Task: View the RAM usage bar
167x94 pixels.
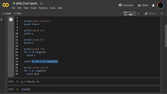Action: 132,12
